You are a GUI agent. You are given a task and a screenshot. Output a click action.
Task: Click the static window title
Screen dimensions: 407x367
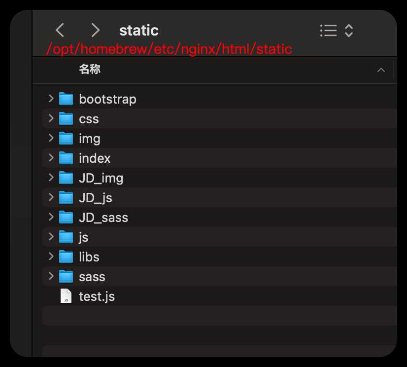coord(139,31)
